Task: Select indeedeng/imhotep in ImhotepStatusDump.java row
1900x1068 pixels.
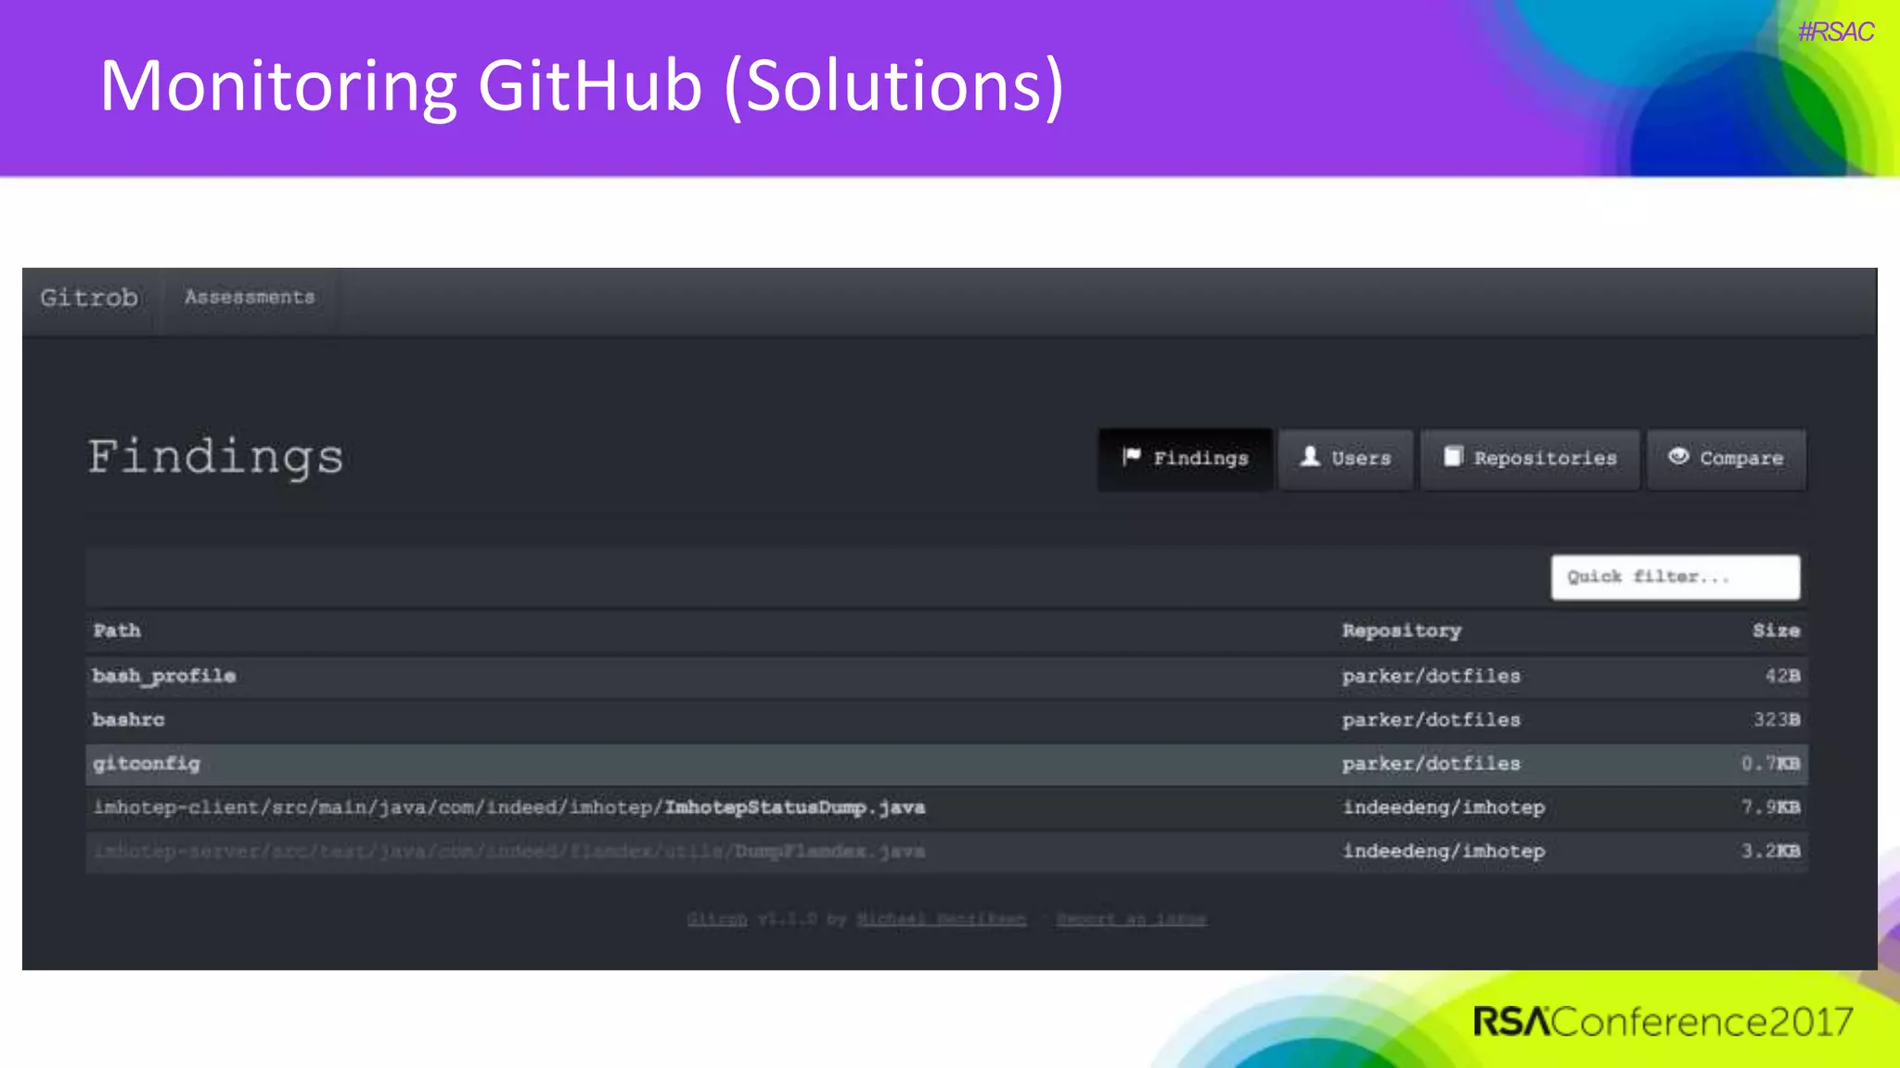Action: (1444, 807)
